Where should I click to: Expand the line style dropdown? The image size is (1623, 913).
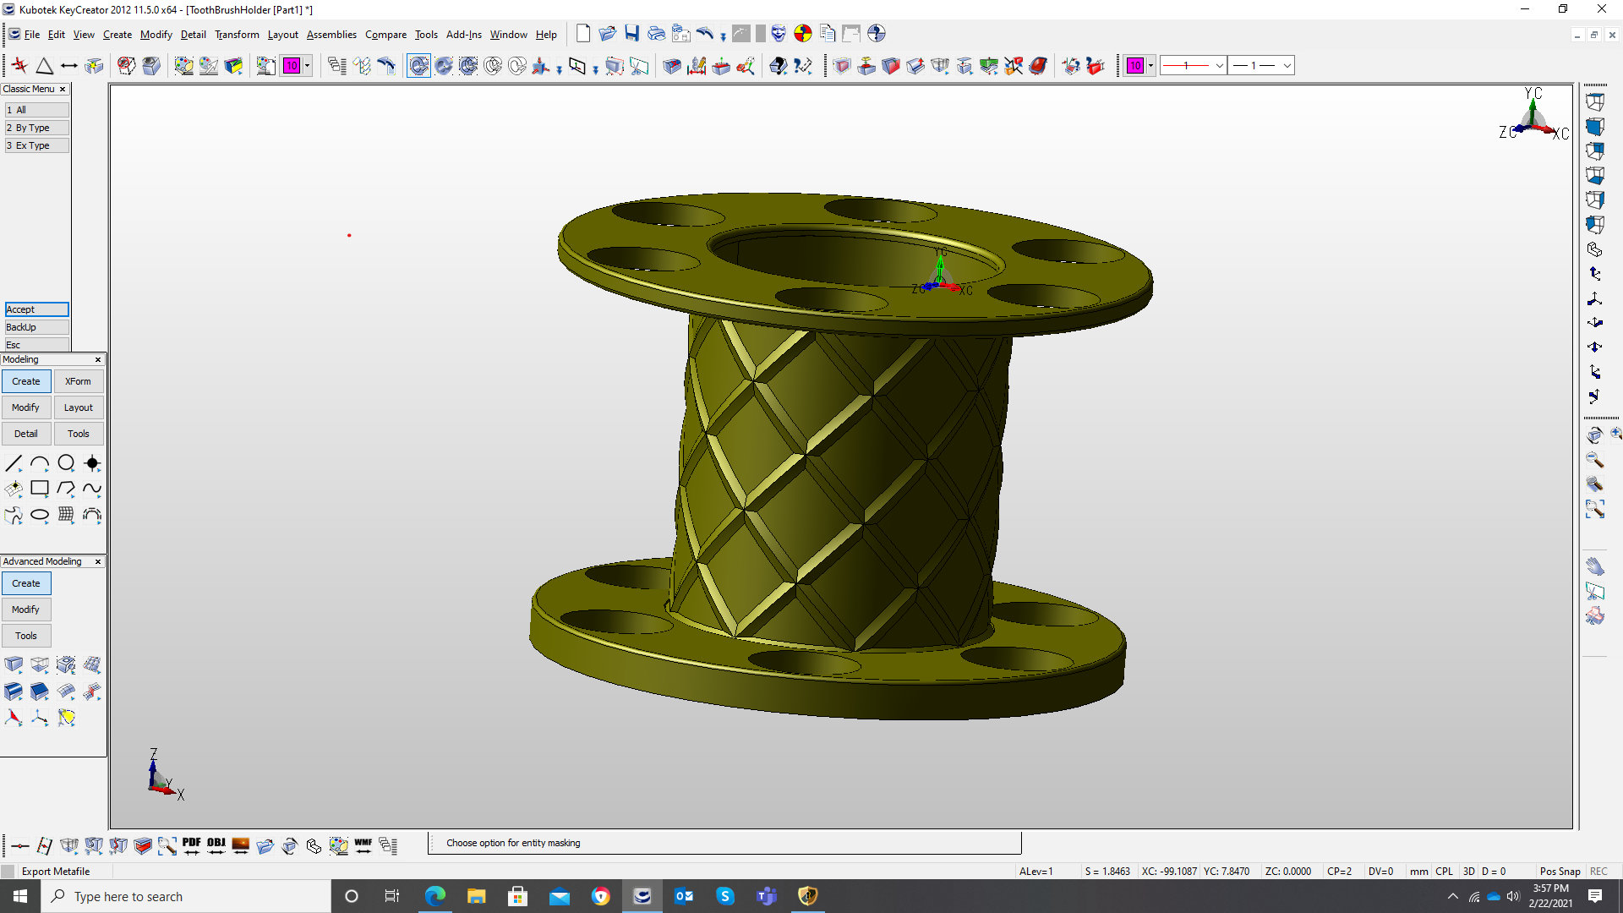tap(1219, 65)
